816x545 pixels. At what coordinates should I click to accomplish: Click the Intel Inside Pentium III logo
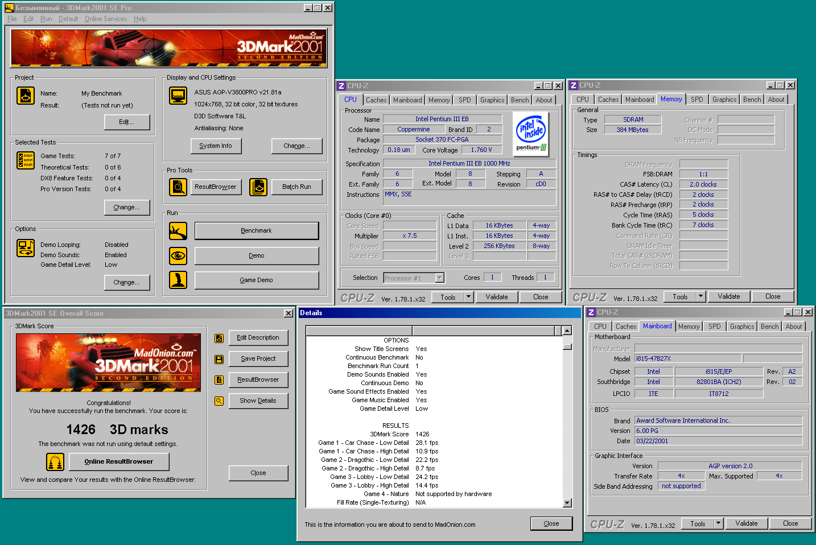click(x=531, y=134)
